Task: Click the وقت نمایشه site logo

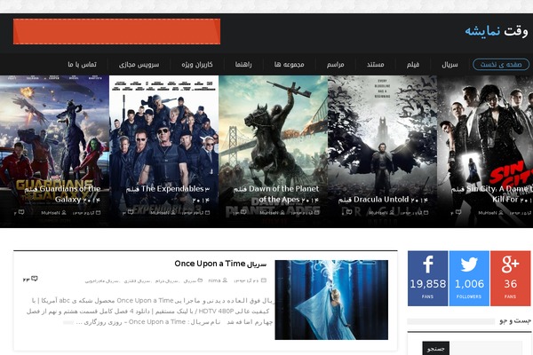Action: click(497, 31)
